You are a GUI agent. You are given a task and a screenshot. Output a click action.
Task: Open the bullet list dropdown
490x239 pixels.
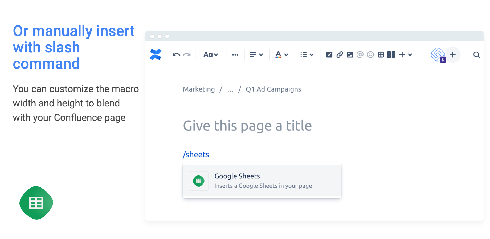pyautogui.click(x=307, y=55)
